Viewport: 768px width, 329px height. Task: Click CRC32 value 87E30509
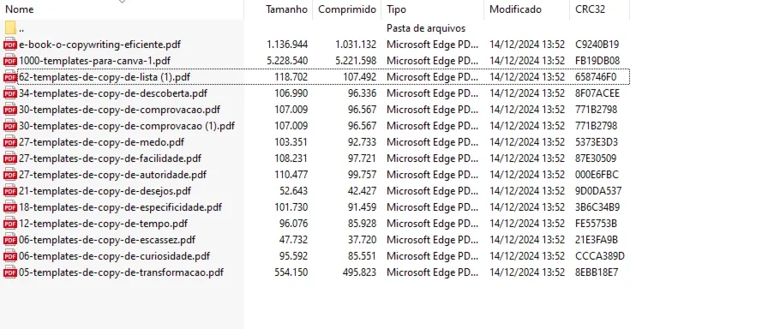coord(596,159)
